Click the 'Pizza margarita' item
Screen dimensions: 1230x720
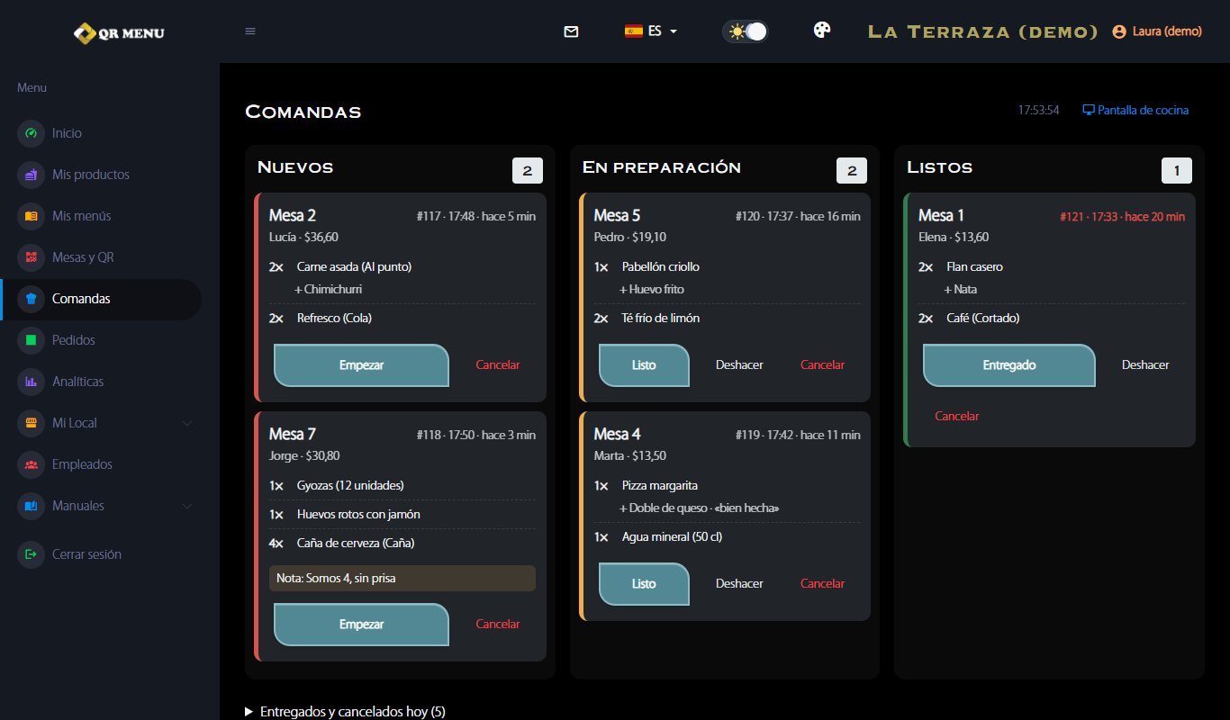pos(660,486)
